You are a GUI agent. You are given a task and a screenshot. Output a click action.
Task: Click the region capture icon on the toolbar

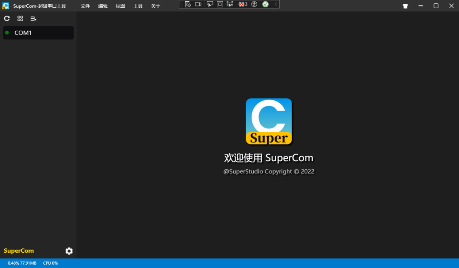click(220, 4)
